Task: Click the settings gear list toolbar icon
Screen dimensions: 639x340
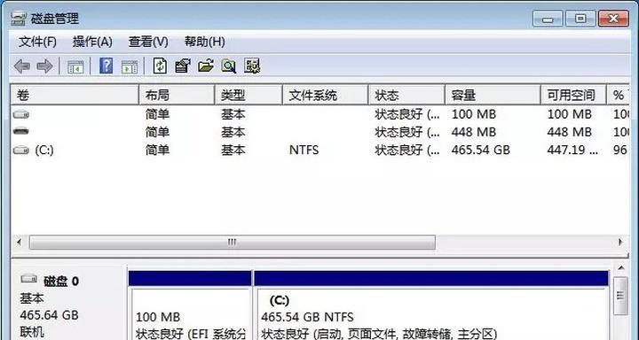Action: 252,66
